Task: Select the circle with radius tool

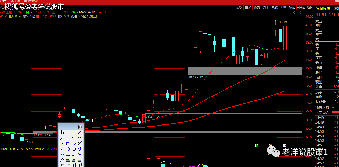Action: click(x=74, y=149)
